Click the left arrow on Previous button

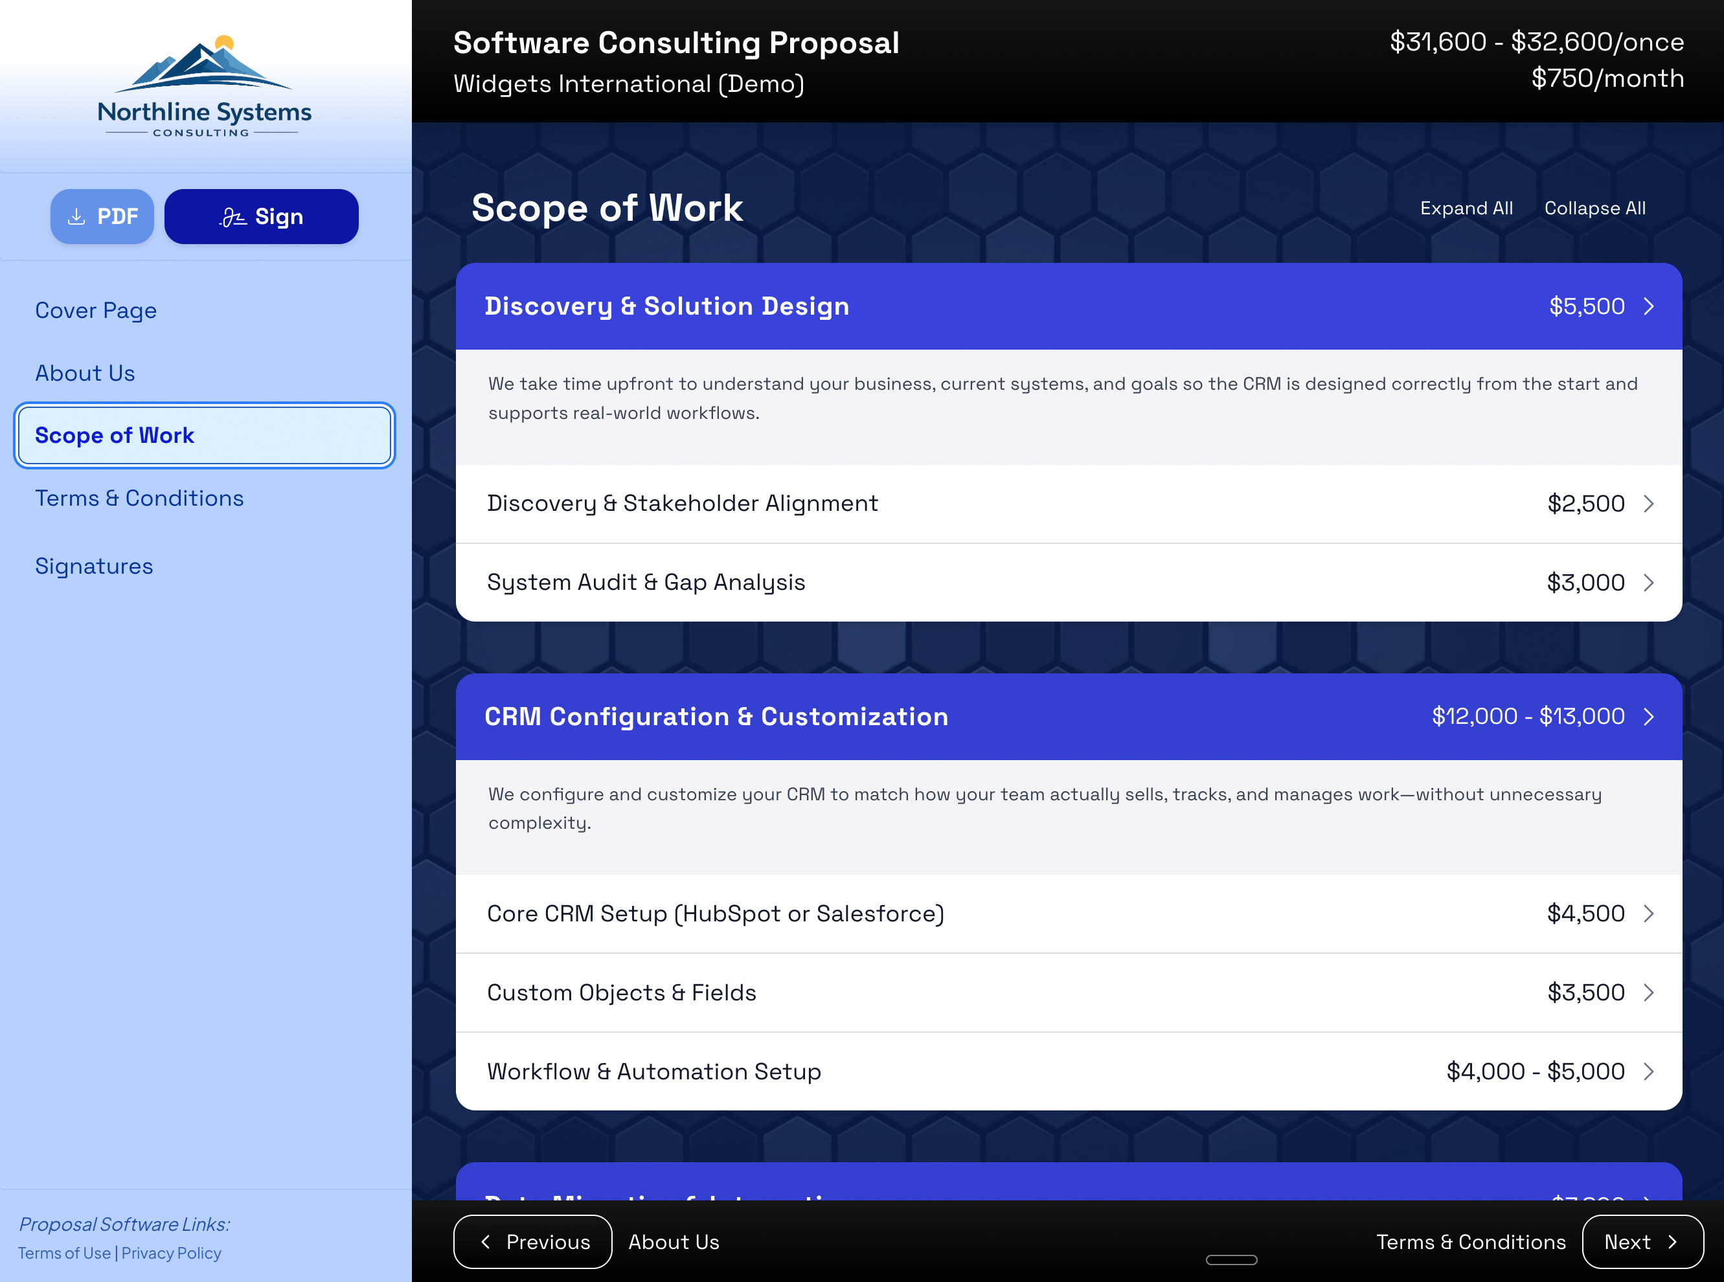click(486, 1242)
